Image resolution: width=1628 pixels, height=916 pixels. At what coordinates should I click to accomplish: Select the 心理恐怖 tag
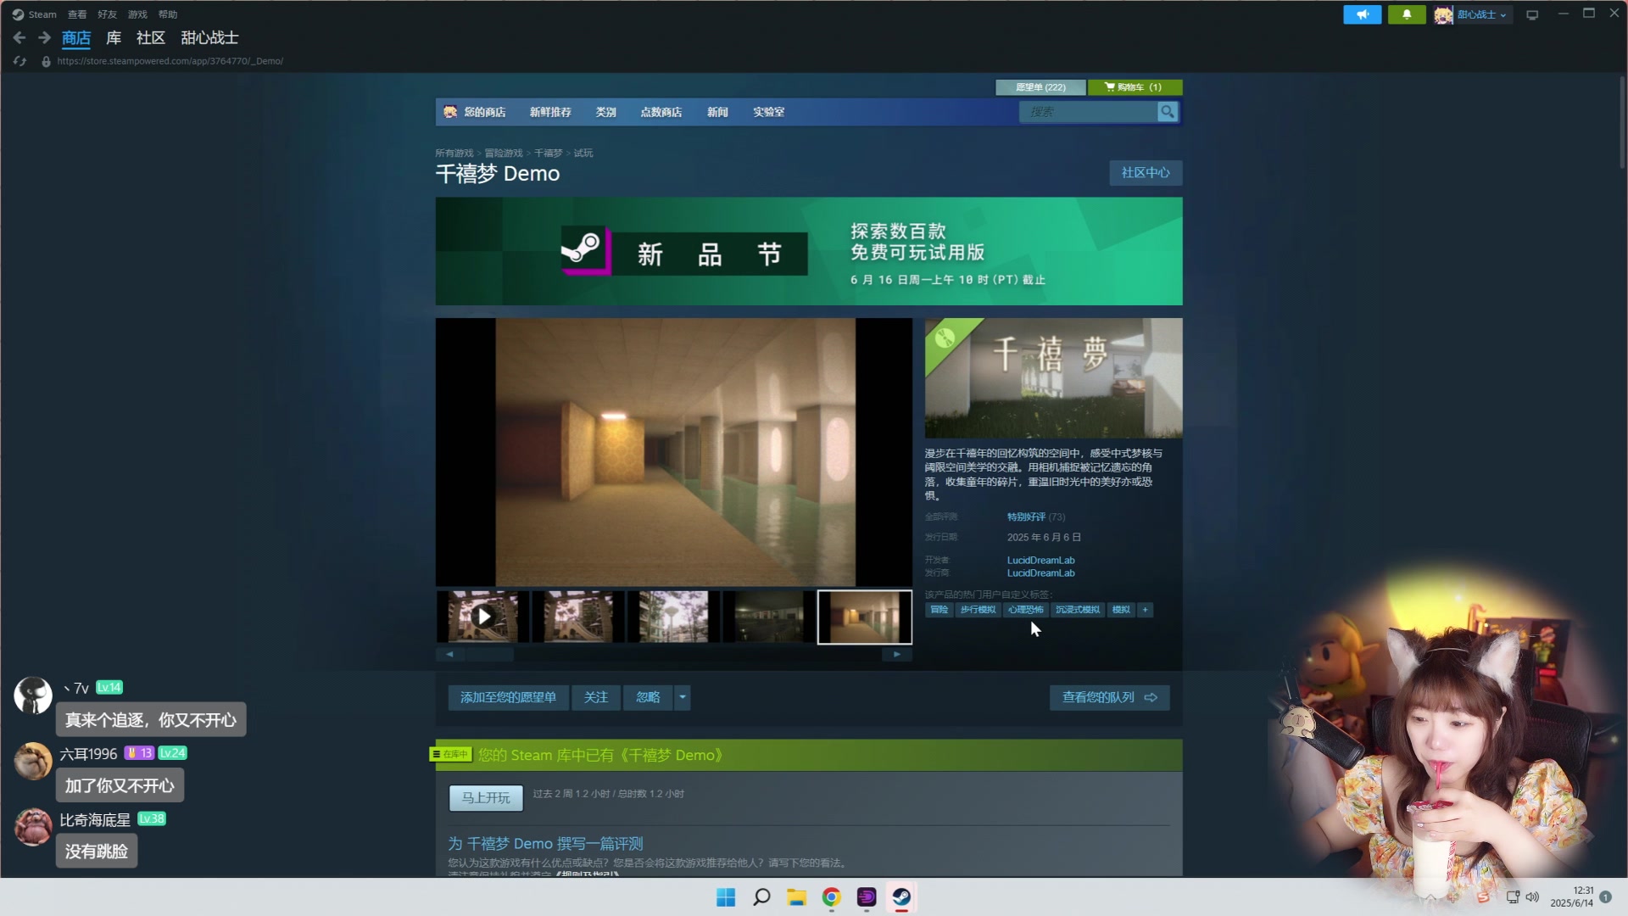1025,610
